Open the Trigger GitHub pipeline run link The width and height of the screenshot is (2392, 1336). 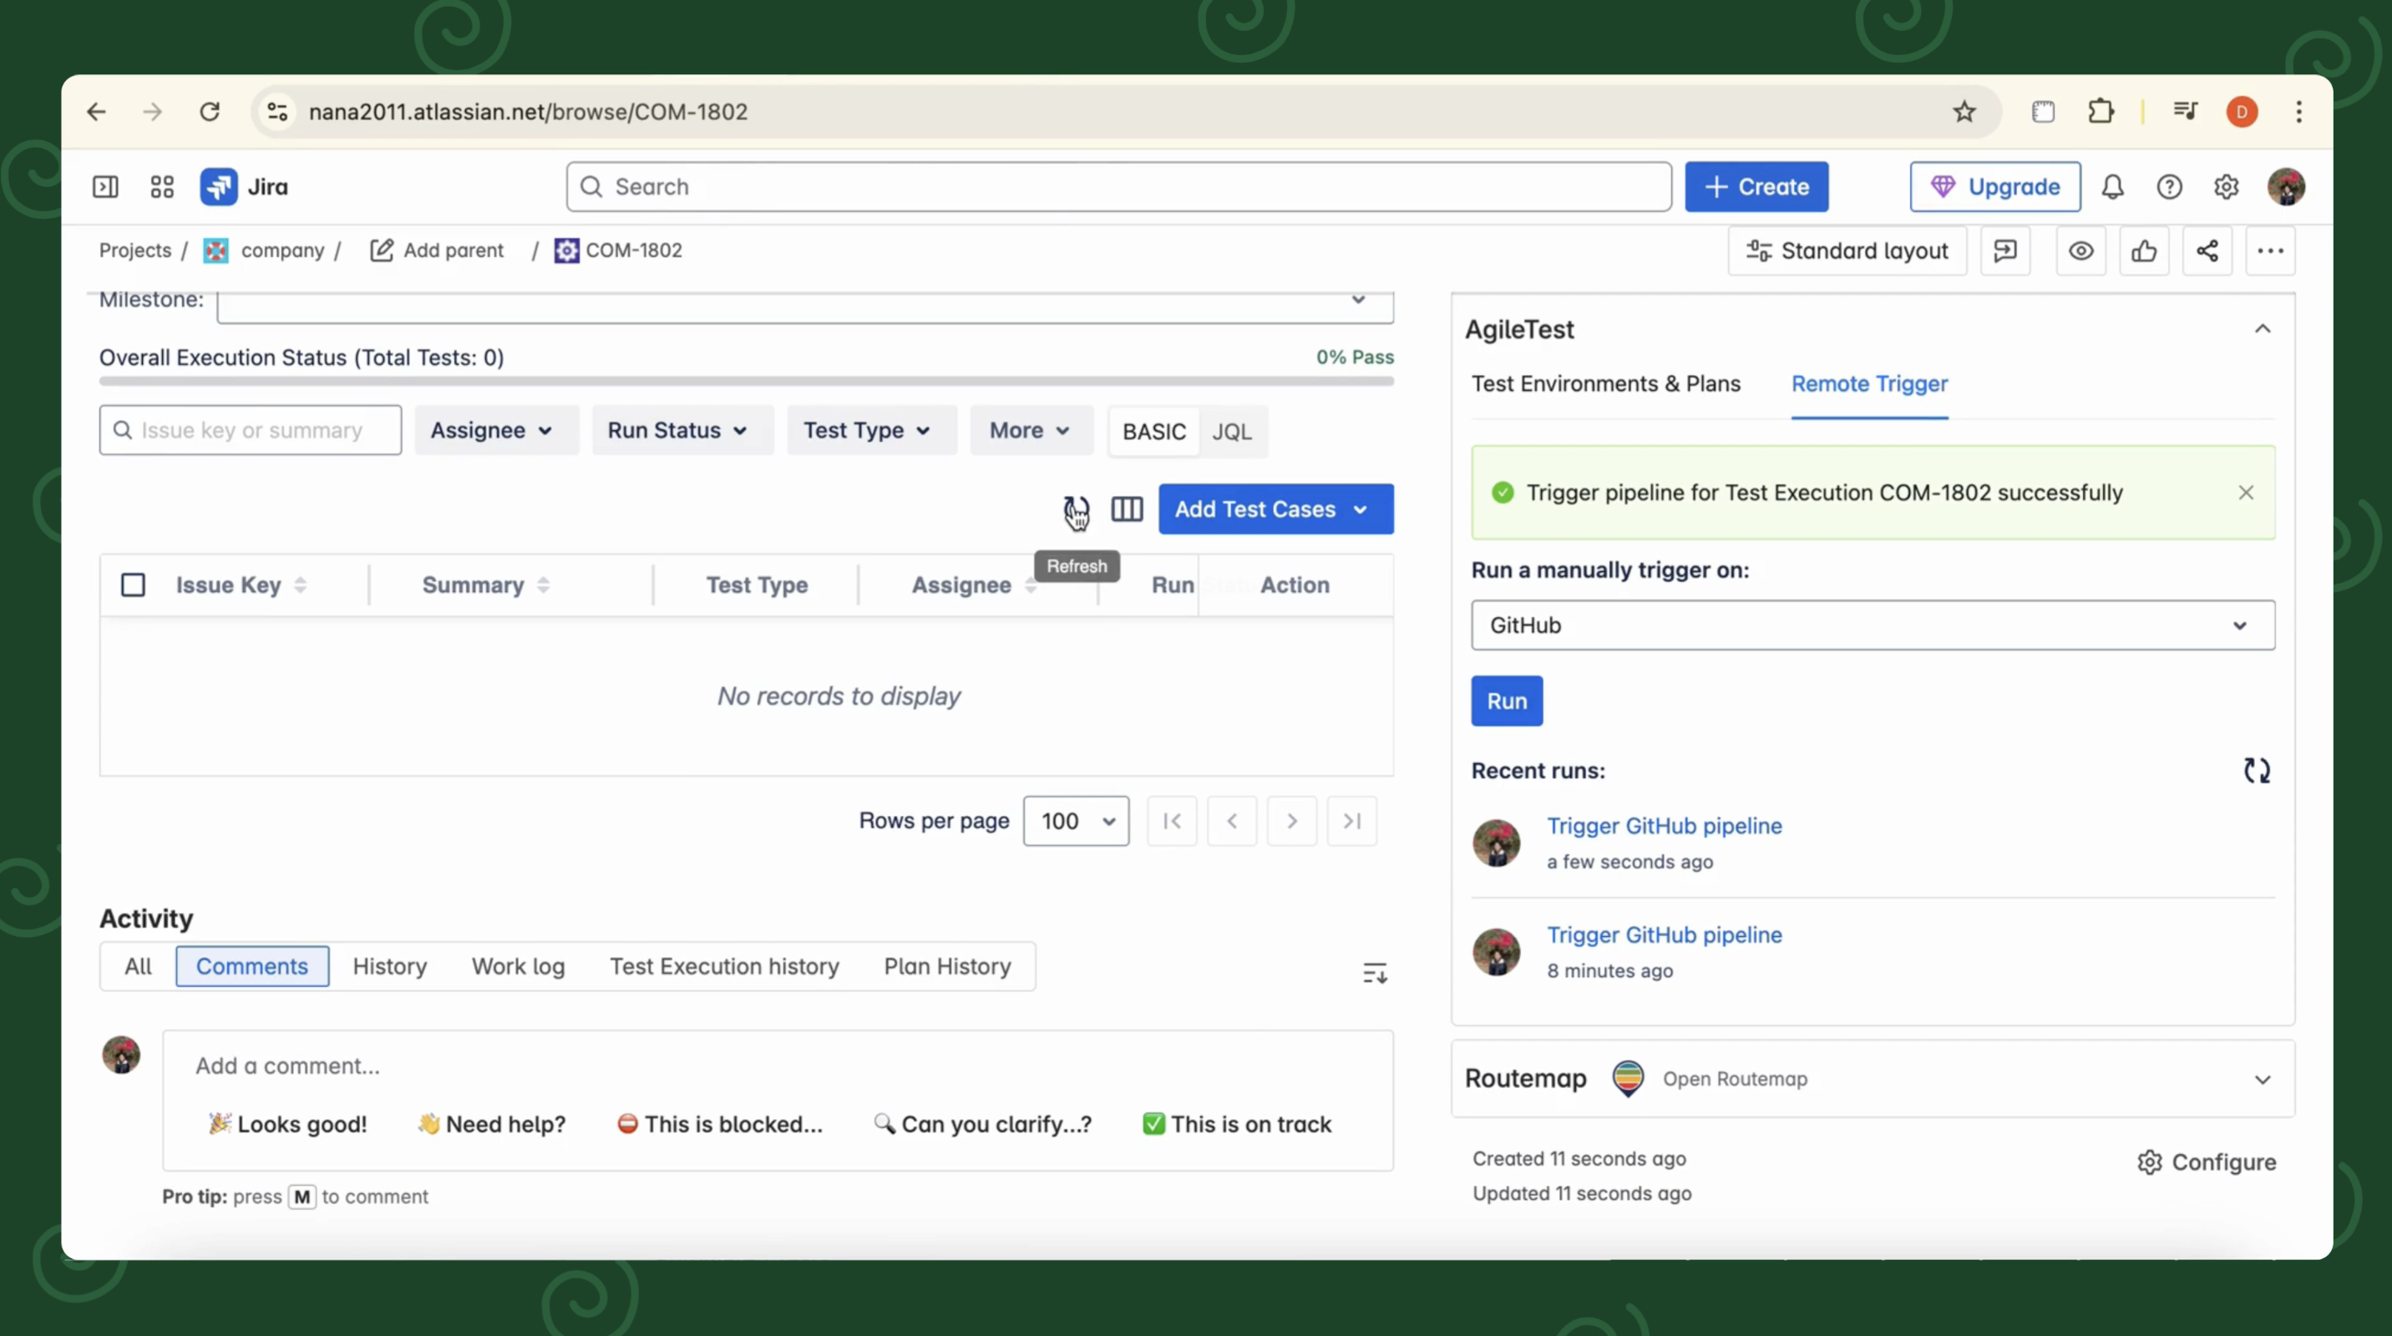(x=1664, y=825)
